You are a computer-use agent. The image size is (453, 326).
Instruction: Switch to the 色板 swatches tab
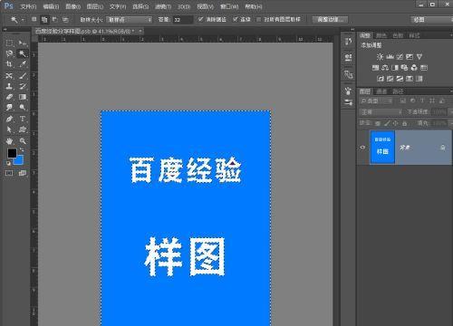click(398, 35)
